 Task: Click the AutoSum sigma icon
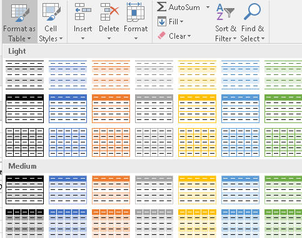(x=161, y=7)
